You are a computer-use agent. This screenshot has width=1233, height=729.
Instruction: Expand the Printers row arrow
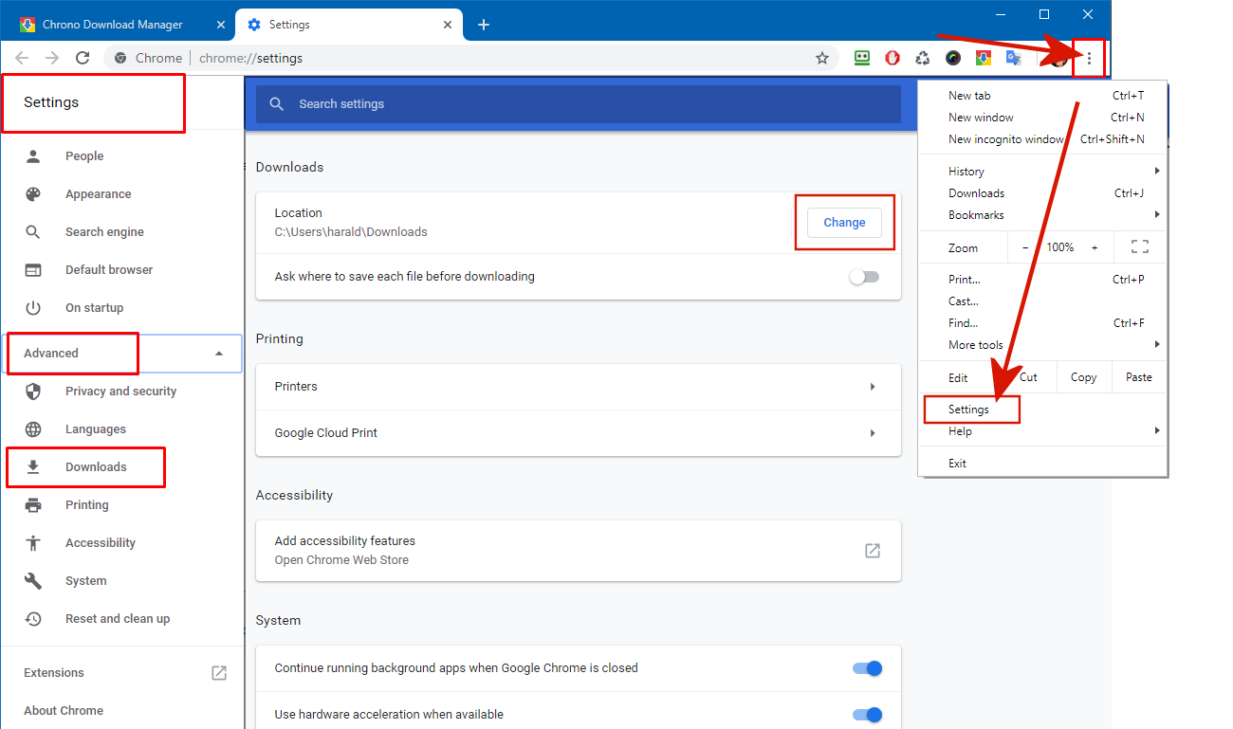tap(872, 387)
